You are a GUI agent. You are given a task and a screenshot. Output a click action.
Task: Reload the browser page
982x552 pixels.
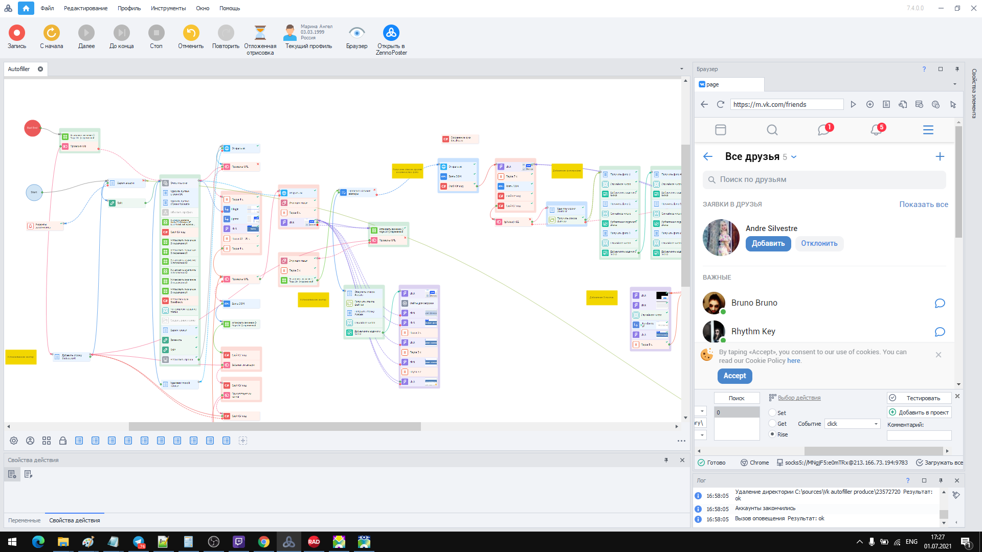point(721,104)
